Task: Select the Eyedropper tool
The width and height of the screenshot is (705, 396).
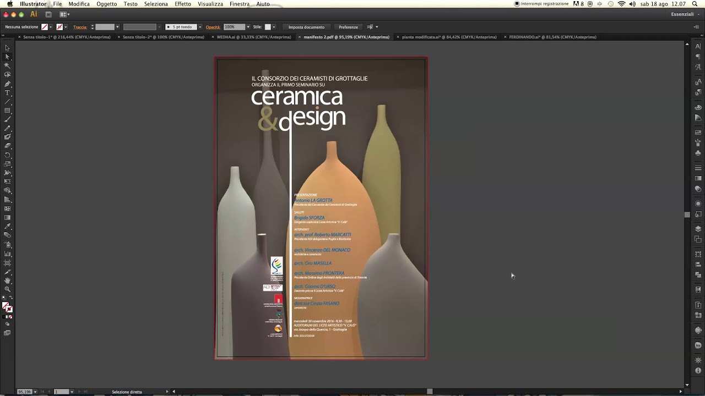Action: tap(7, 226)
